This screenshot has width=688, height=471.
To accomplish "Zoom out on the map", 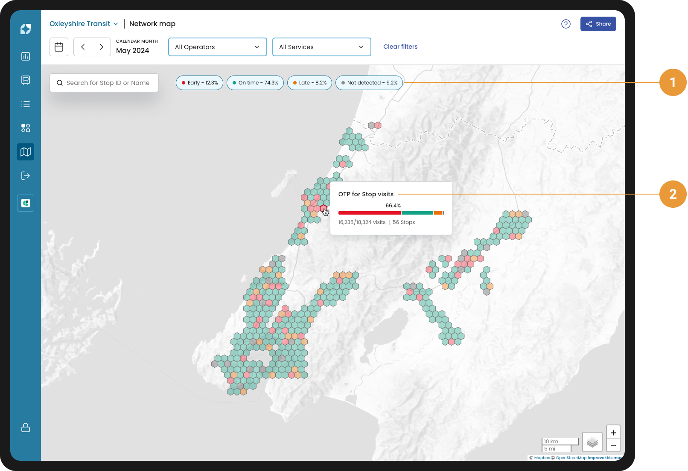I will click(613, 446).
